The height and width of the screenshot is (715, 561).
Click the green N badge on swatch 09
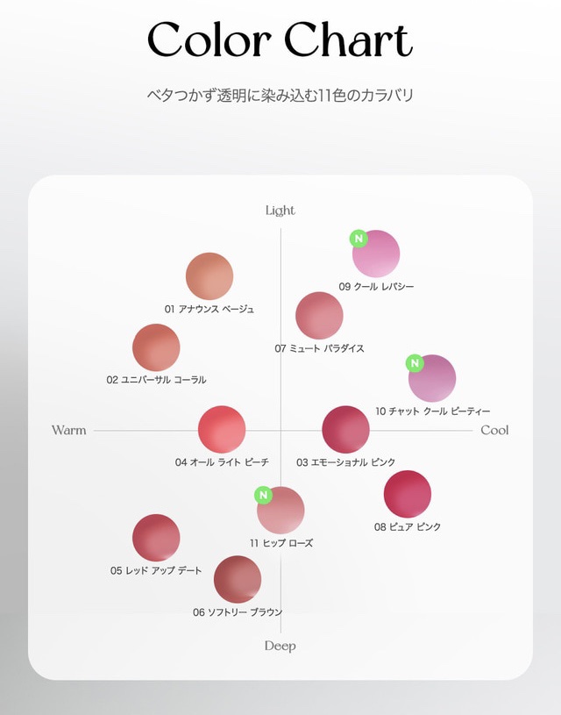click(x=358, y=238)
